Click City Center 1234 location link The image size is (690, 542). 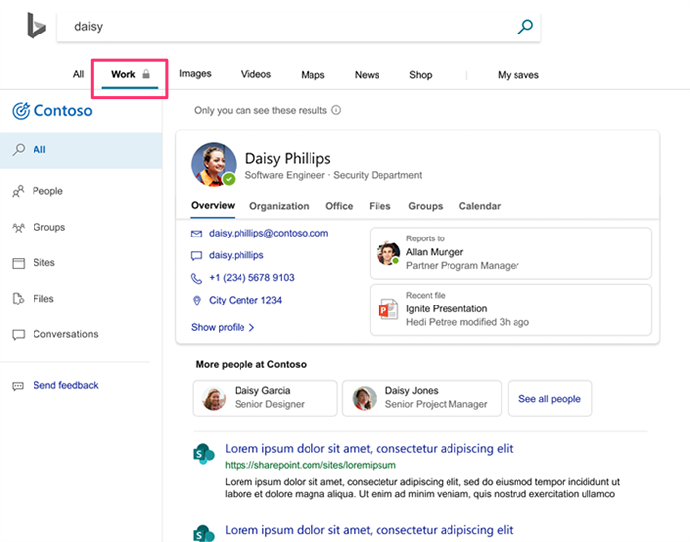tap(245, 300)
